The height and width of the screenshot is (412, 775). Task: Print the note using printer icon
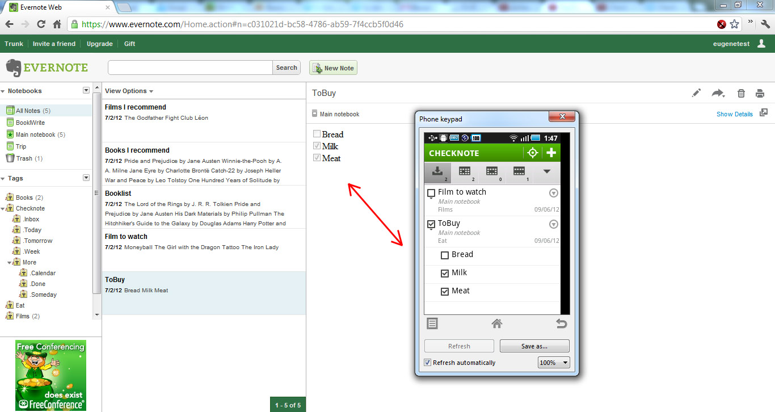760,94
